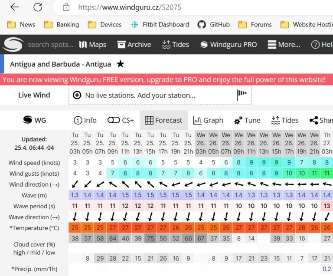Click the Wave period (s) row label
333x276 pixels.
(x=34, y=206)
